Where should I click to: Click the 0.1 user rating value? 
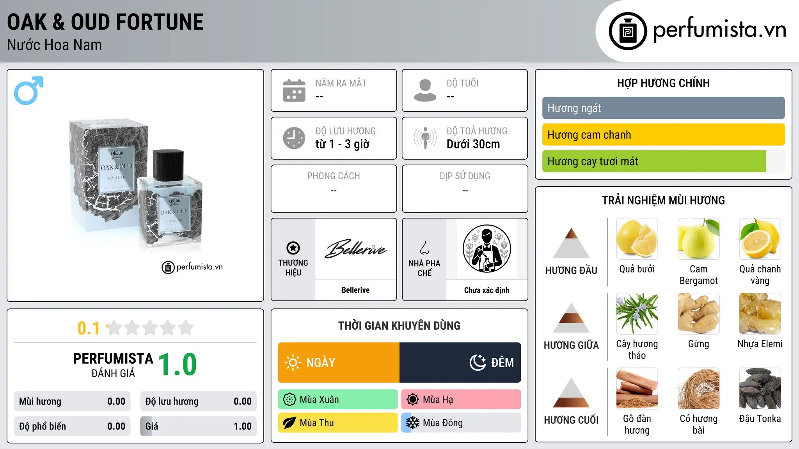click(x=89, y=328)
